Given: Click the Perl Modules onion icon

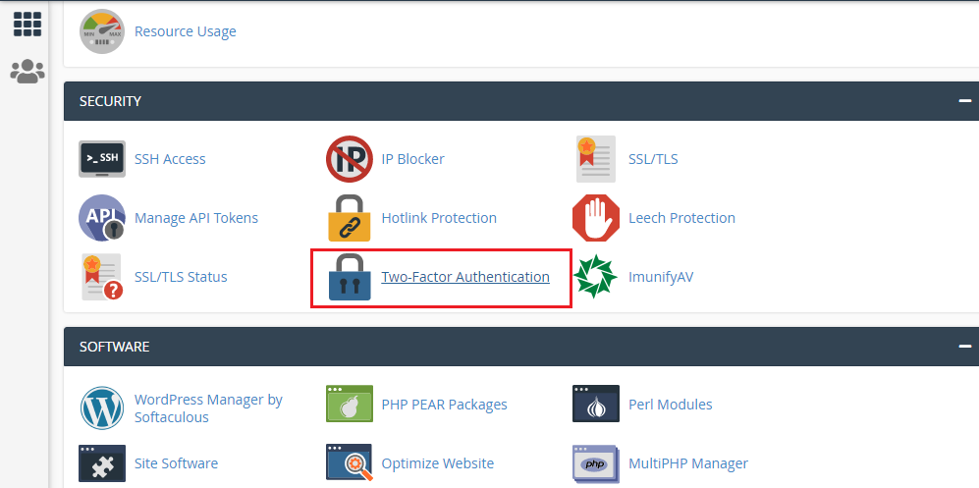Looking at the screenshot, I should [x=596, y=404].
